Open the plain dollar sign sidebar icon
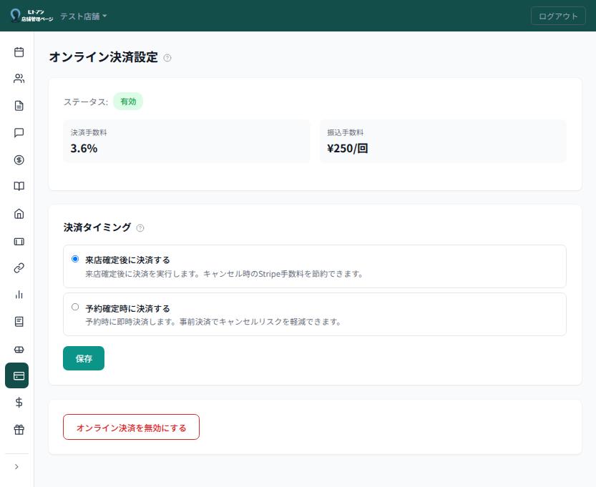Viewport: 596px width, 487px height. click(19, 403)
